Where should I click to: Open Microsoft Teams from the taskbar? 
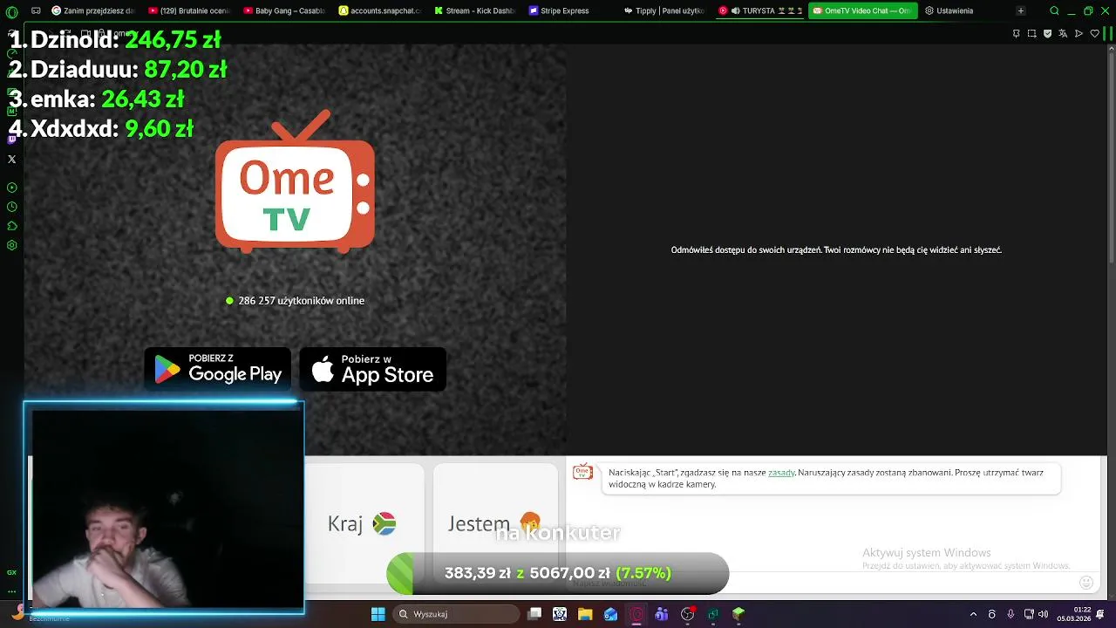click(x=662, y=614)
